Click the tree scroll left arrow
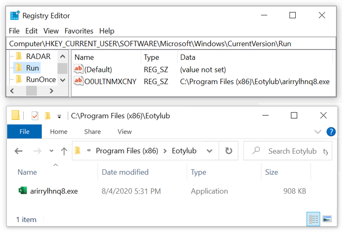 12,91
